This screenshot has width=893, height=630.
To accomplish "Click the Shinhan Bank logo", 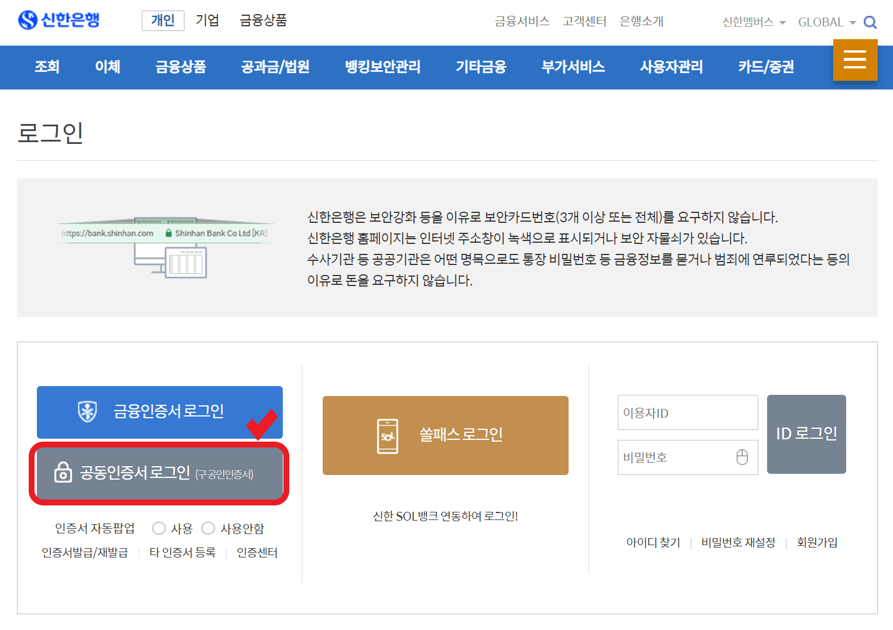I will tap(59, 20).
